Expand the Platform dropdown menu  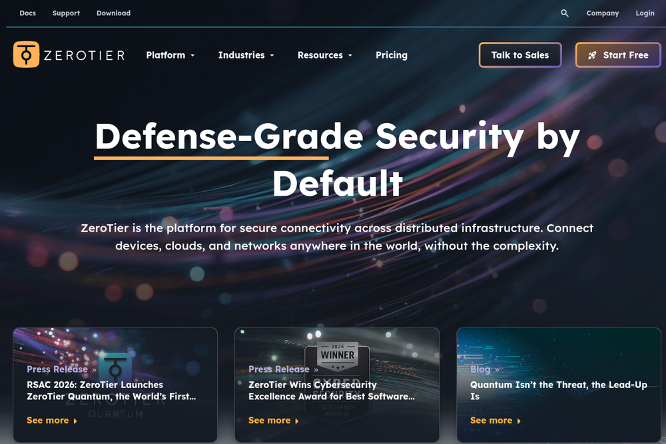(170, 55)
